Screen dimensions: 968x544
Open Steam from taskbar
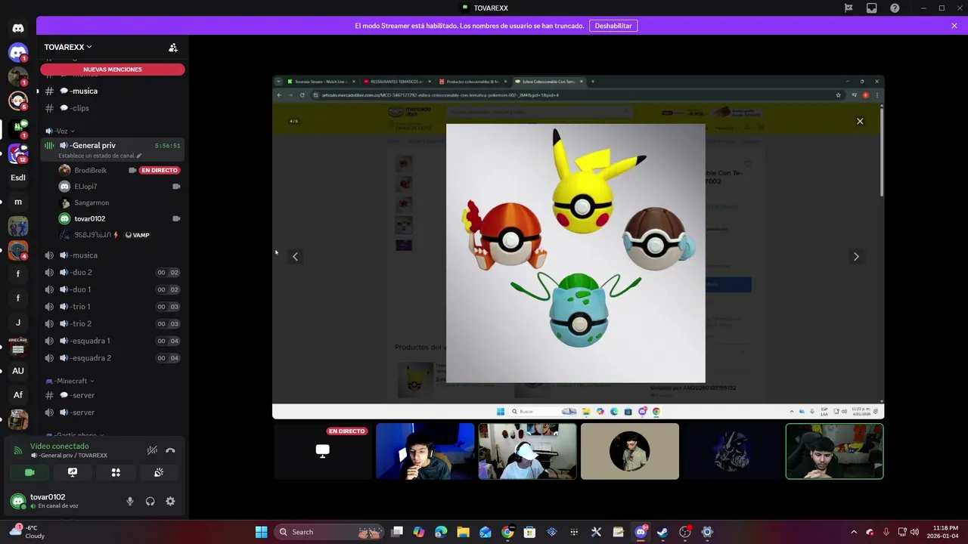click(x=662, y=532)
